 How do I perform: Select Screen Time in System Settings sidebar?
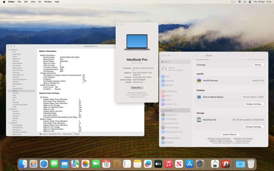click(175, 104)
